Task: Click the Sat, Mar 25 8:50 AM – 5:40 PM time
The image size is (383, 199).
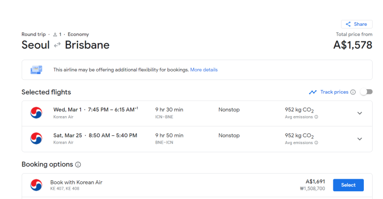Action: (95, 135)
